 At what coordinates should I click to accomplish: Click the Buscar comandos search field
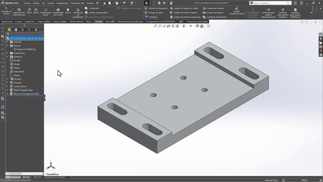coord(270,3)
